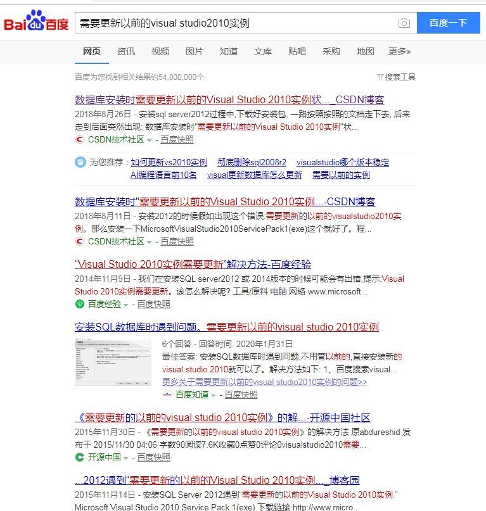The width and height of the screenshot is (486, 511).
Task: Click date text 2018年8月26日 in first result
Action: pos(103,115)
